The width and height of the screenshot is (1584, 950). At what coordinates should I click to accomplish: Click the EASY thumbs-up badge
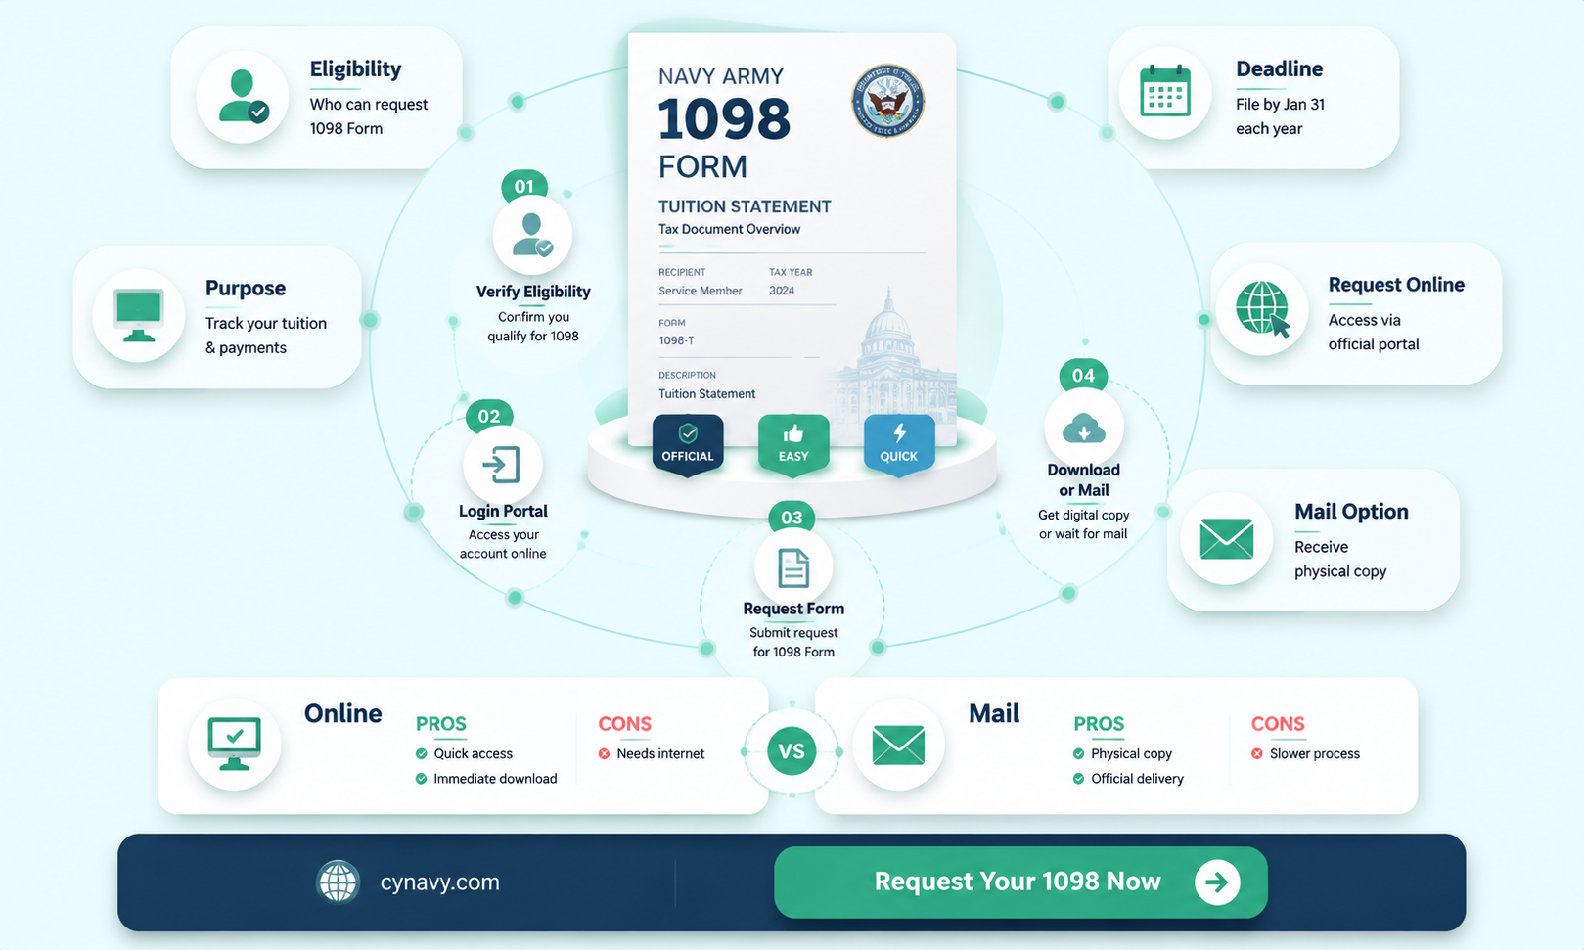(x=793, y=445)
